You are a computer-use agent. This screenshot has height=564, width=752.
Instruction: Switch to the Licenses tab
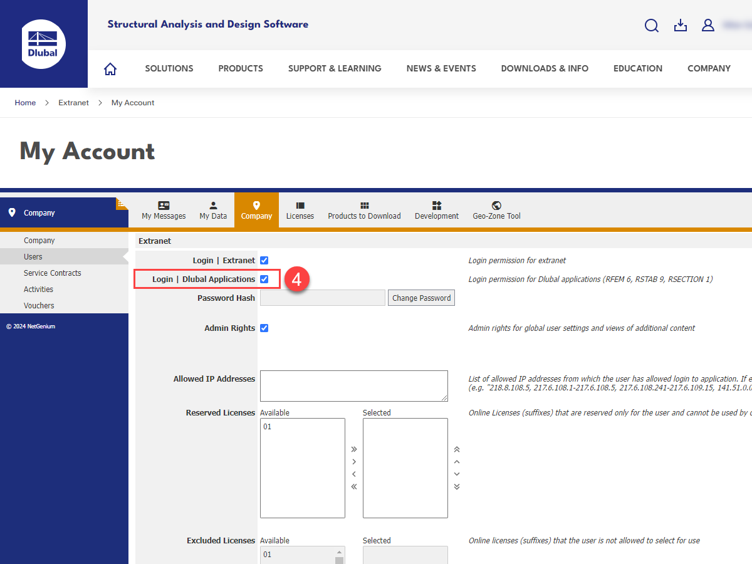[300, 211]
